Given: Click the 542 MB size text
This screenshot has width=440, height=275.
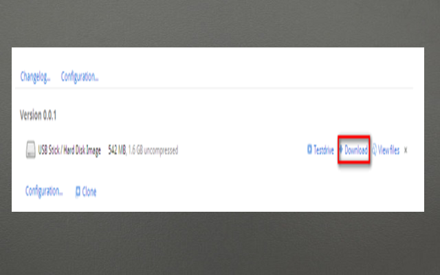Looking at the screenshot, I should coord(117,150).
